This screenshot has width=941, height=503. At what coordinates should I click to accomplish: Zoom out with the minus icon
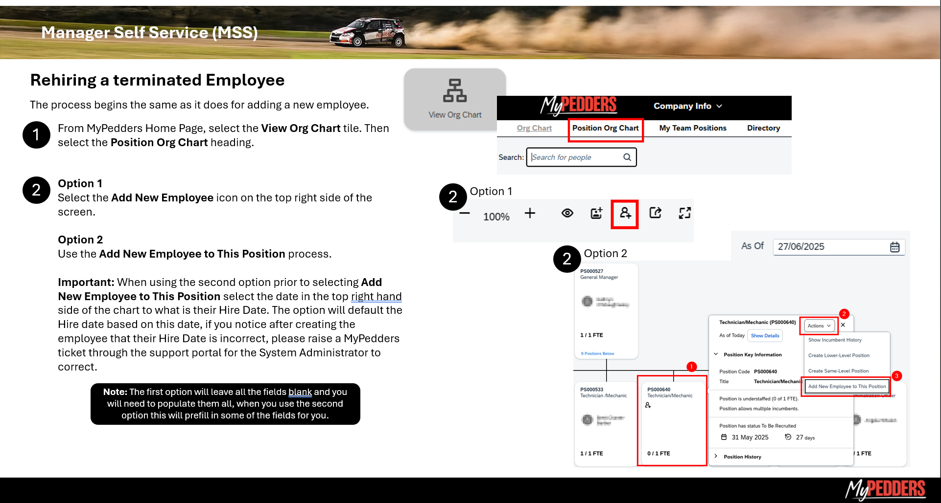465,213
